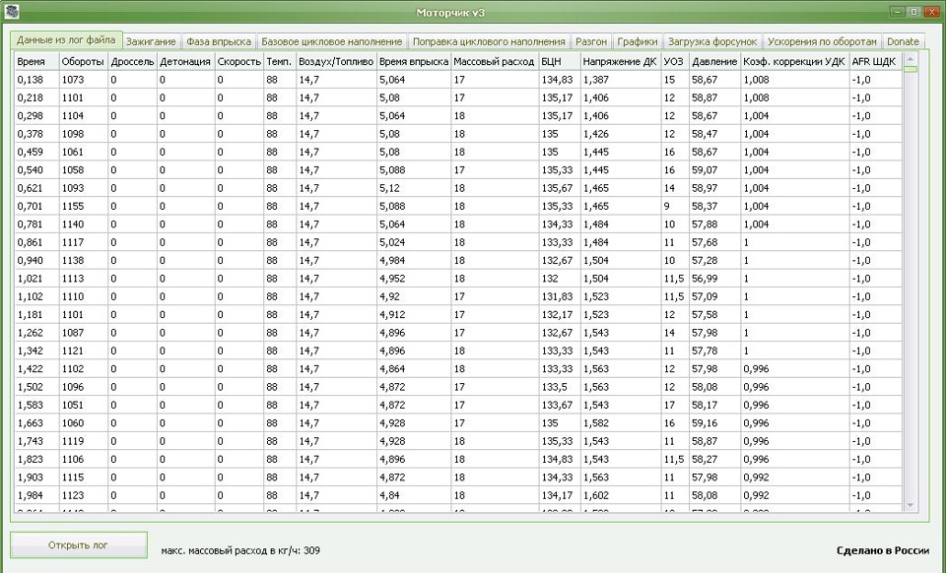This screenshot has height=573, width=946.
Task: Open the Ускорения по оборотам tab
Action: click(822, 41)
